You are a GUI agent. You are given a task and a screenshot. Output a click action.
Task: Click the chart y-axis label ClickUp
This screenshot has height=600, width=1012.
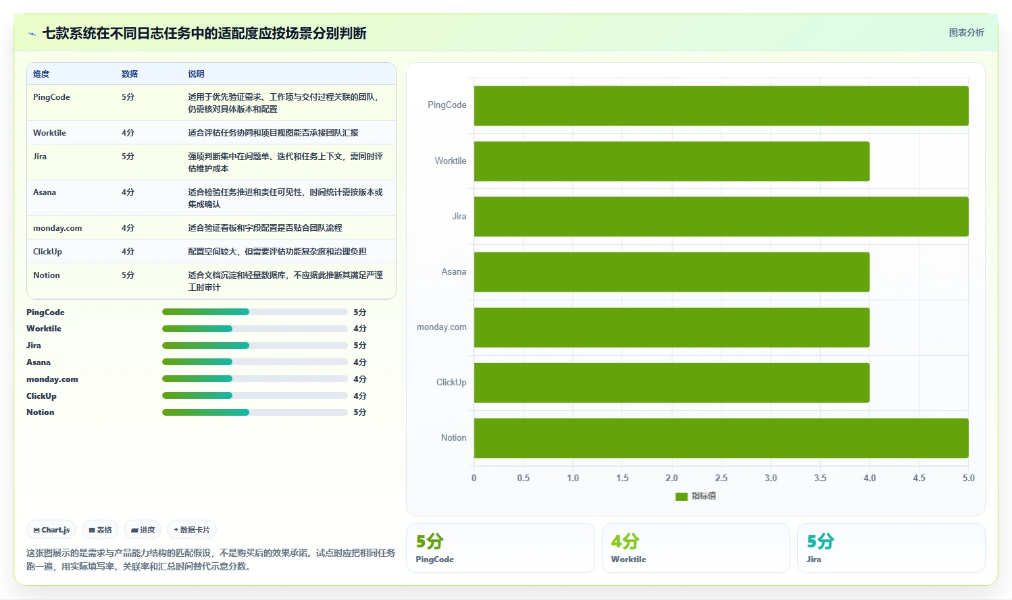pos(451,383)
